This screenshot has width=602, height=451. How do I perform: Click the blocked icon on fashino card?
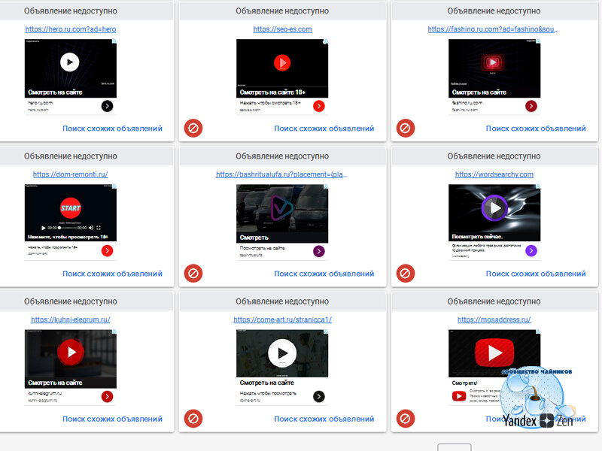point(406,128)
